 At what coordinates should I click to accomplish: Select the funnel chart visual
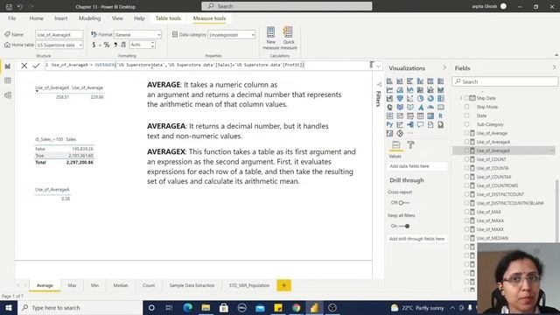point(400,99)
